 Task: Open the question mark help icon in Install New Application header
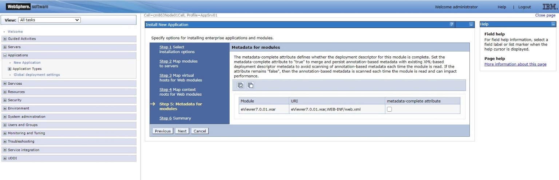452,24
